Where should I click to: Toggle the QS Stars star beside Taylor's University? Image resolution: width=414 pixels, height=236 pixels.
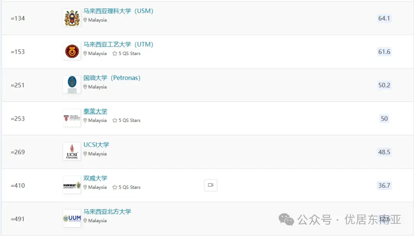114,120
